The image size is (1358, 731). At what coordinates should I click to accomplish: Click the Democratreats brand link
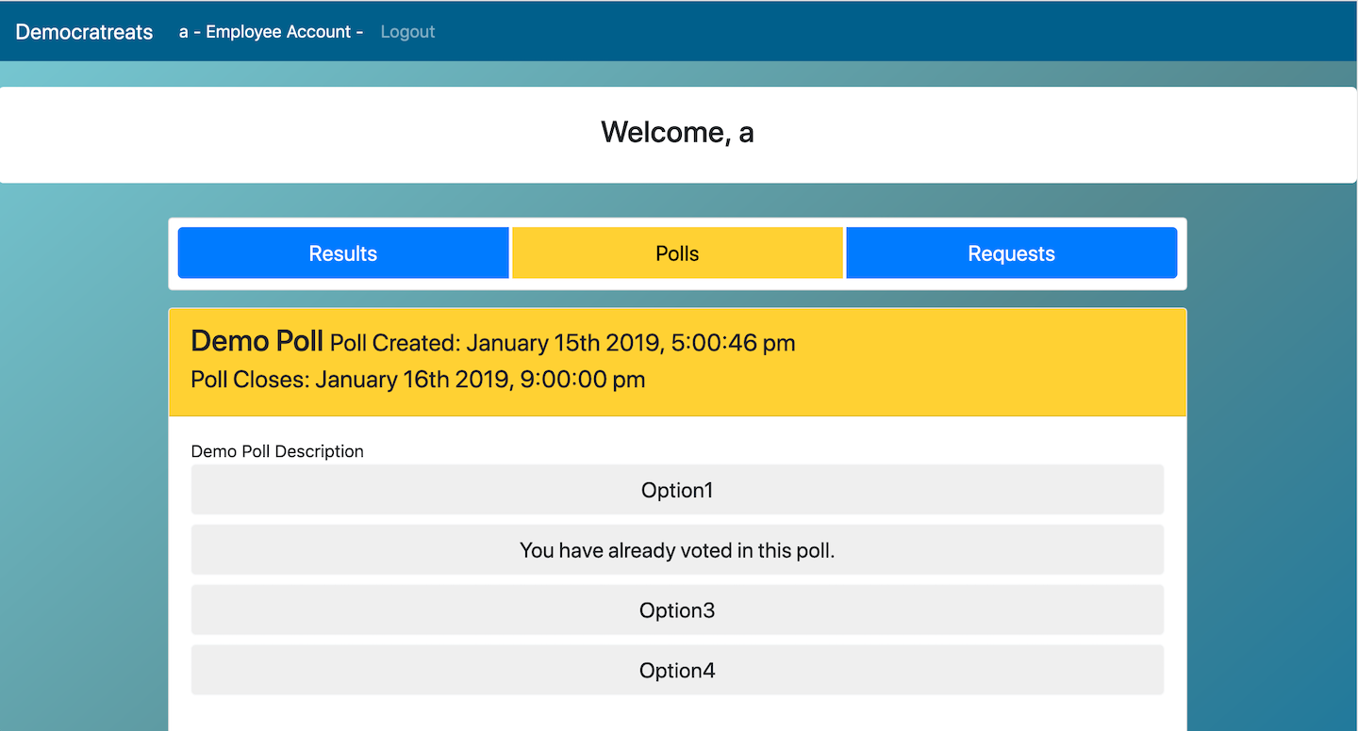[x=84, y=32]
